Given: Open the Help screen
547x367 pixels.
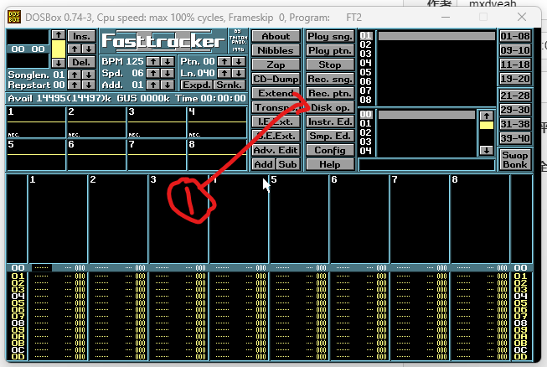Looking at the screenshot, I should [330, 164].
